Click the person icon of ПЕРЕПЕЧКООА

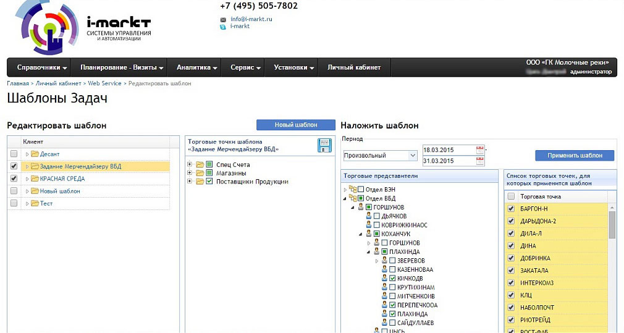[x=384, y=305]
